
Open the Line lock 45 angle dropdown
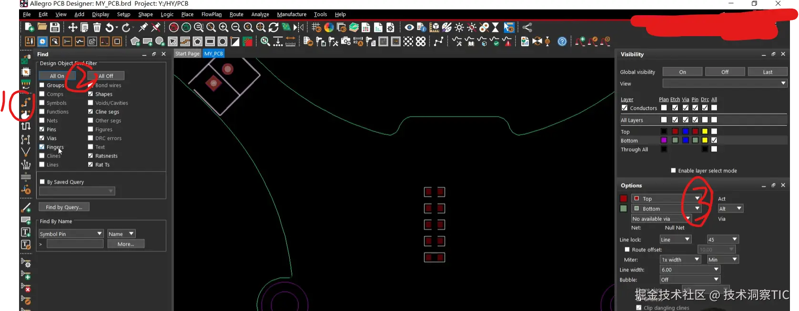[722, 239]
